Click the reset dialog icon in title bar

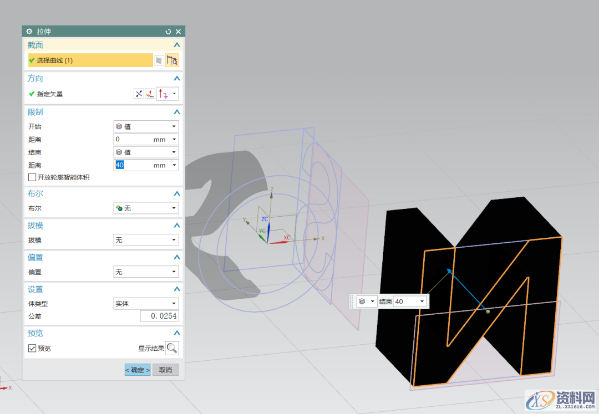[x=169, y=32]
